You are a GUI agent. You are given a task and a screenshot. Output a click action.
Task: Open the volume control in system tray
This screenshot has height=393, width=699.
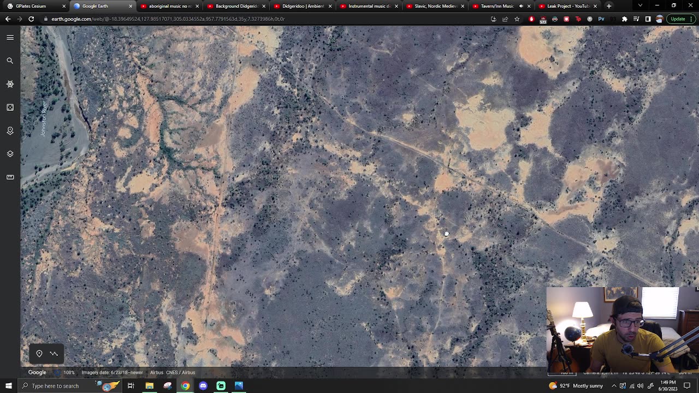pos(640,386)
